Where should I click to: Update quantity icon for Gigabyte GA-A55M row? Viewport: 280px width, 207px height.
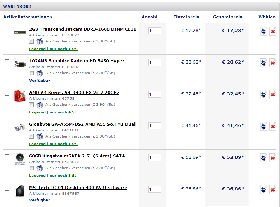(x=263, y=126)
